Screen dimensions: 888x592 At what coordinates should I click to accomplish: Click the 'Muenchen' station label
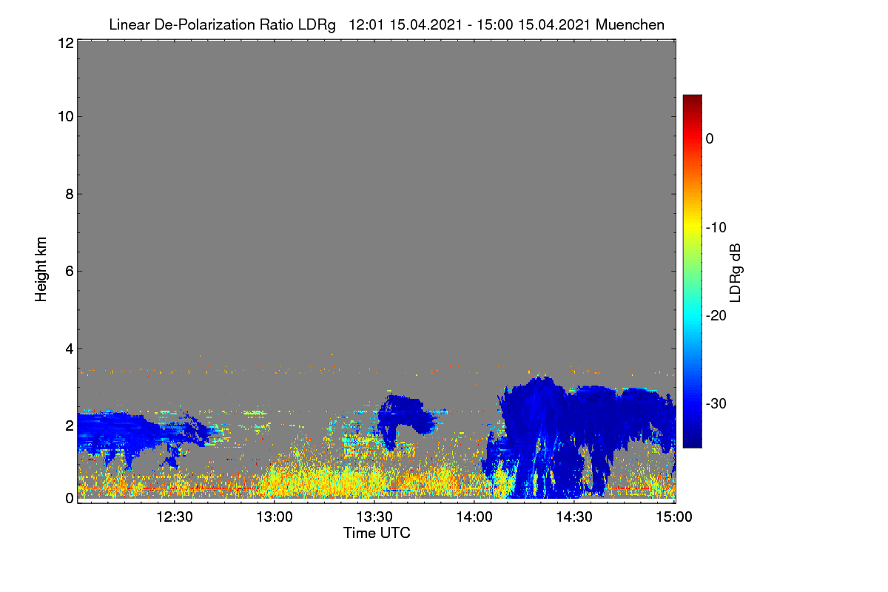click(630, 24)
